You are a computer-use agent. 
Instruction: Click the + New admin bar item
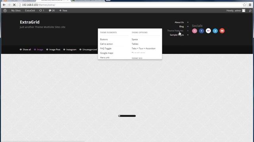(63, 11)
